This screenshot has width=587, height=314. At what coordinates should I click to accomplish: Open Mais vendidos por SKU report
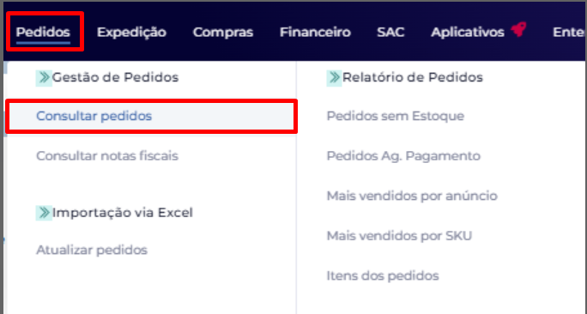coord(399,236)
